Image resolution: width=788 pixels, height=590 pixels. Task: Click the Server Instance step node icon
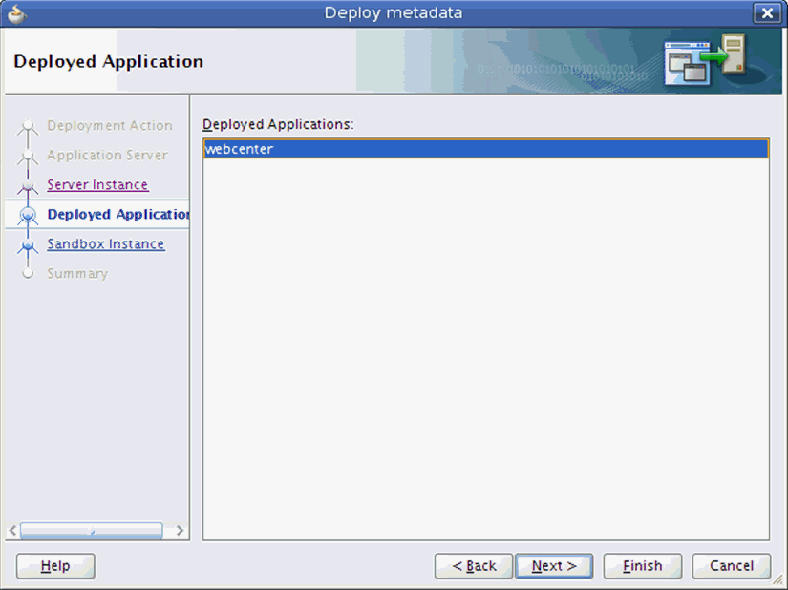click(x=28, y=186)
